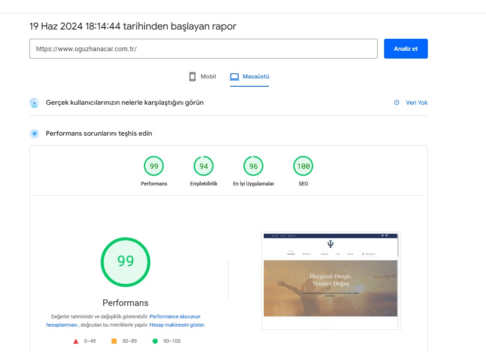Image resolution: width=486 pixels, height=352 pixels.
Task: Jump to the Performans 99 score gauge
Action: coord(154,167)
